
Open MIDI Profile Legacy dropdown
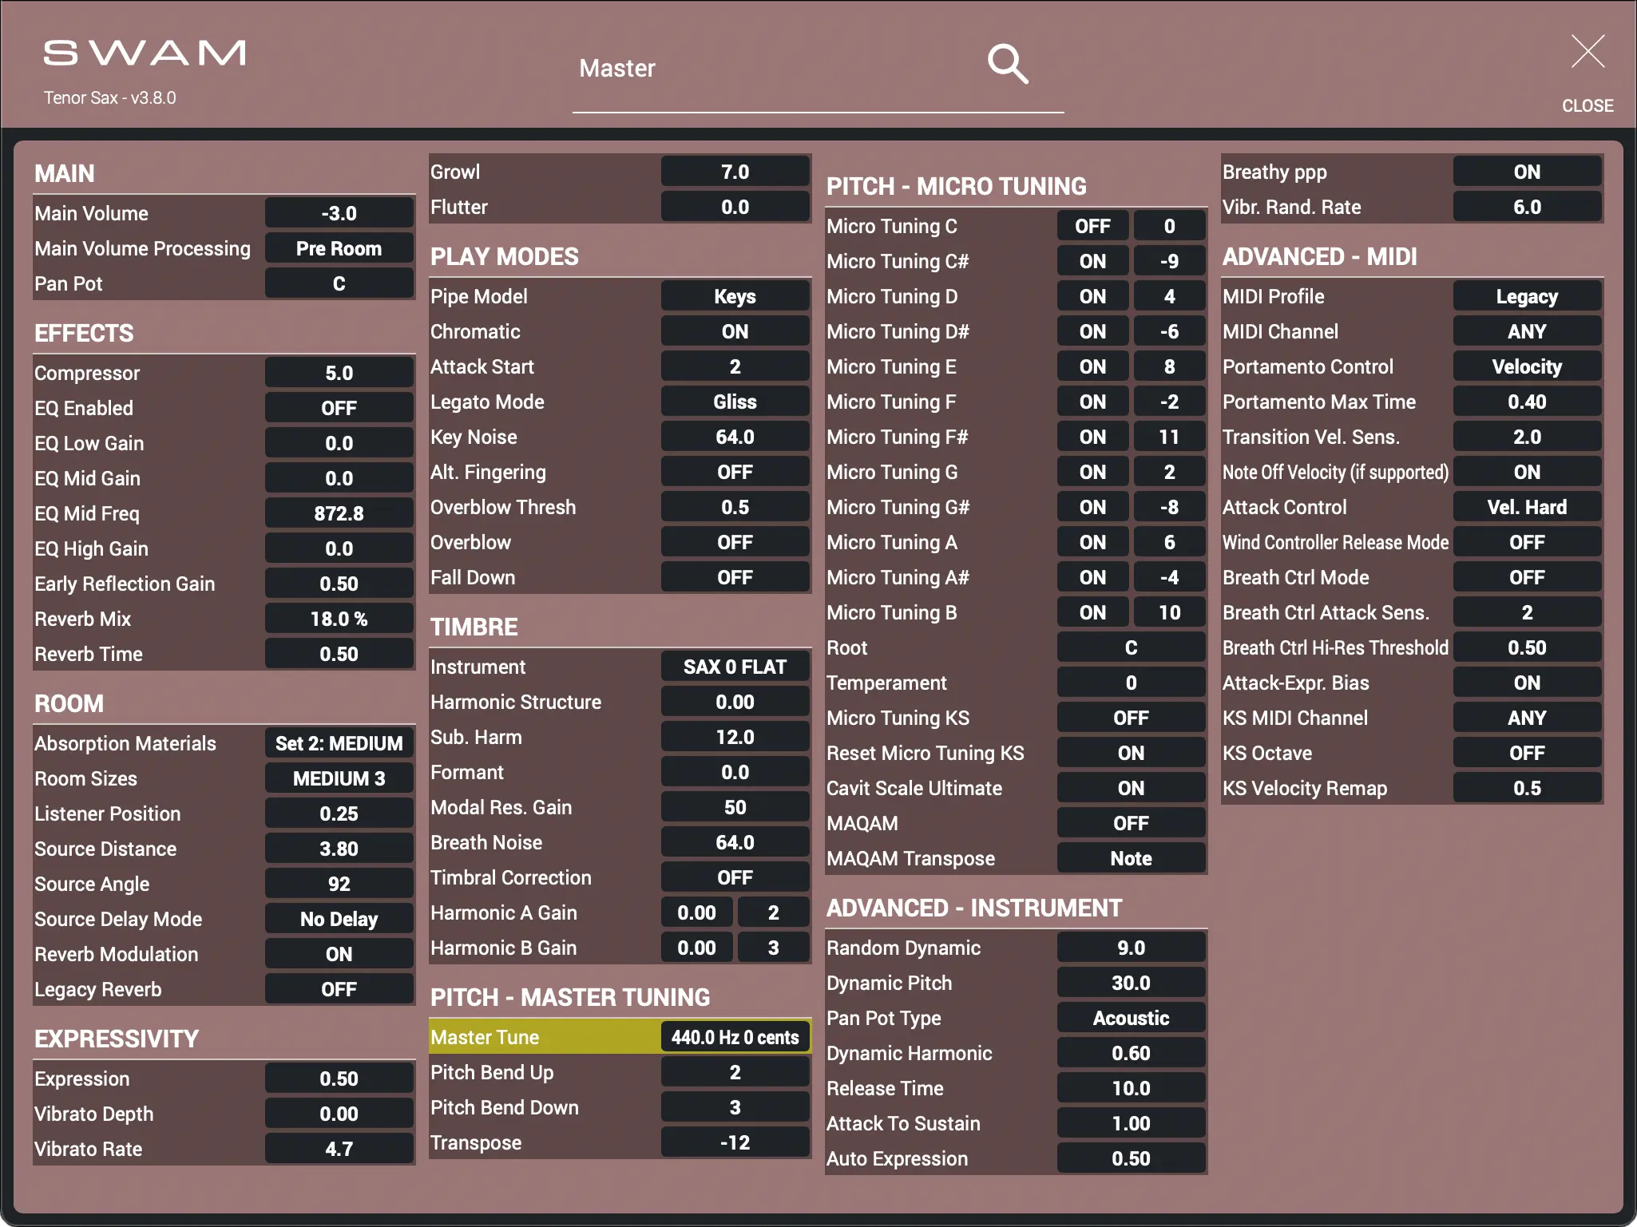tap(1526, 296)
